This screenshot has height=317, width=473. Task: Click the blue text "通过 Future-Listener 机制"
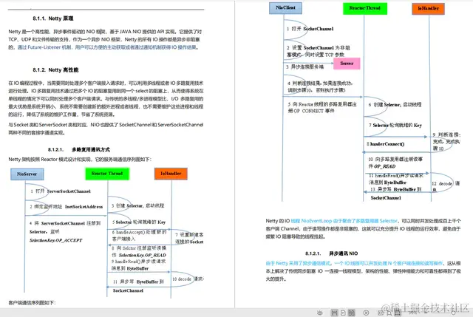click(x=44, y=47)
